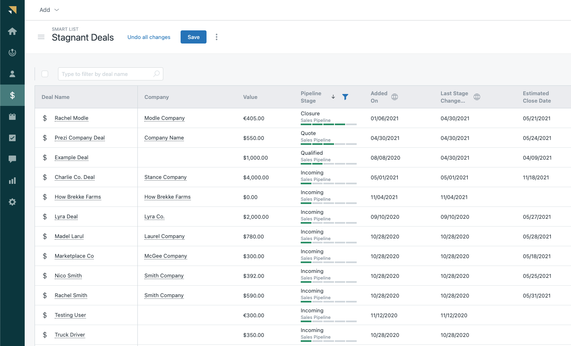Click the search magnifier in the filter box
The height and width of the screenshot is (346, 571).
coord(156,74)
